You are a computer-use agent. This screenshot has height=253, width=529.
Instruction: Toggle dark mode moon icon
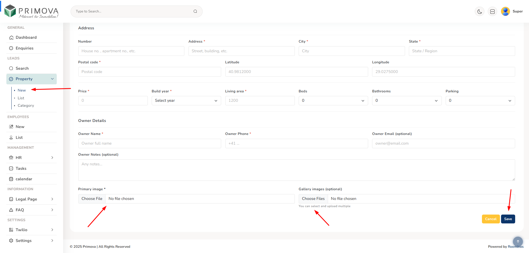coord(479,12)
